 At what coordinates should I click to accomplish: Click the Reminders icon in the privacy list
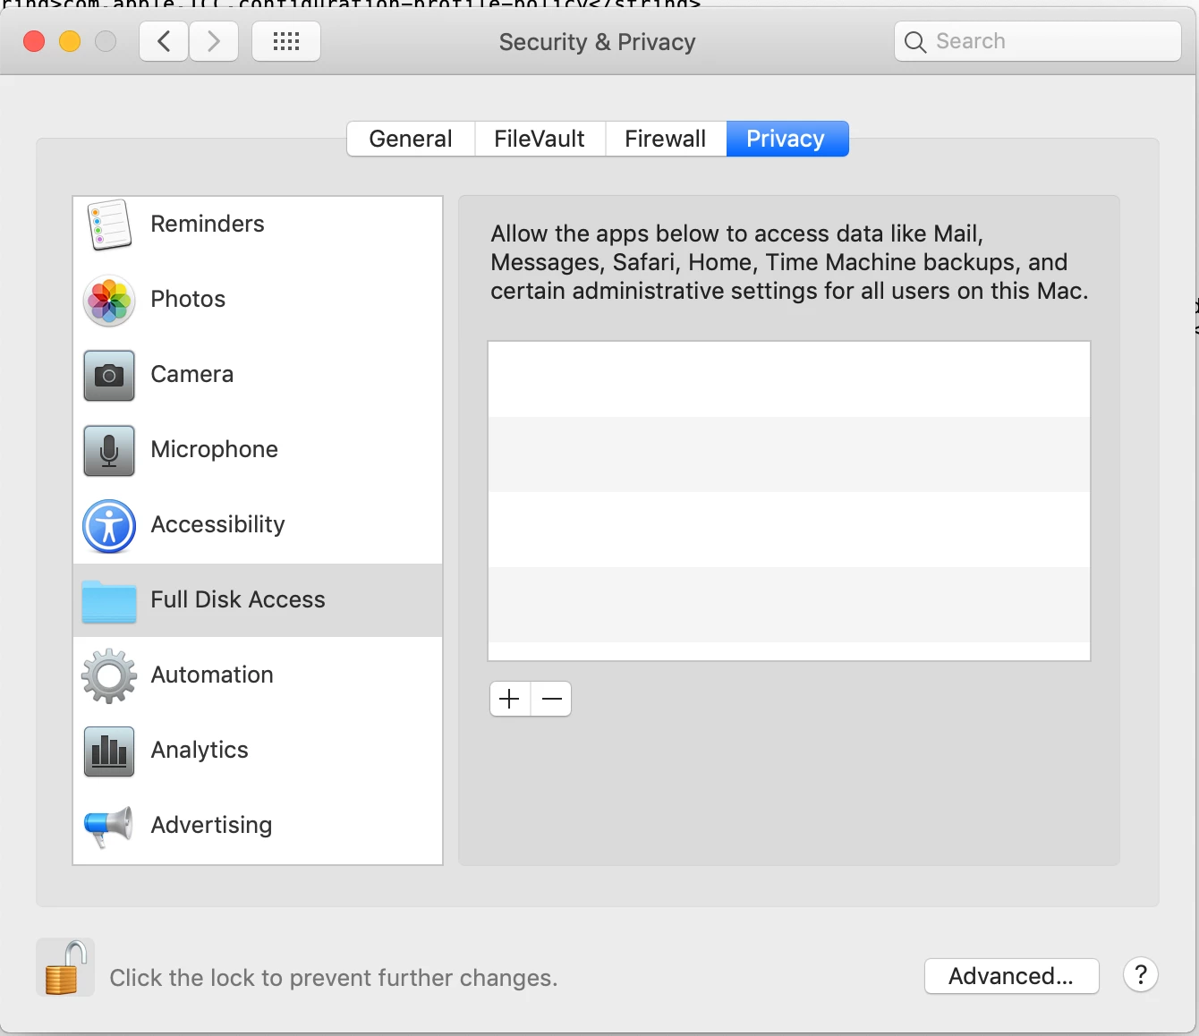tap(109, 225)
